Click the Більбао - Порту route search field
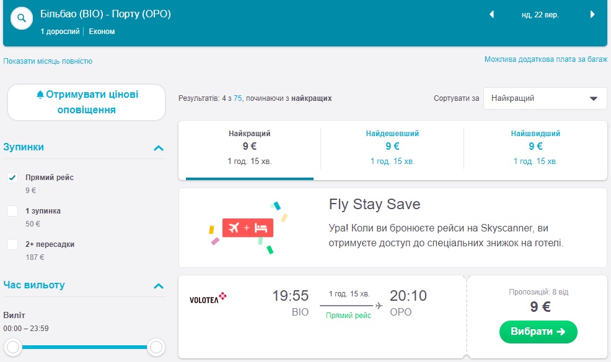This screenshot has height=362, width=611. point(105,14)
